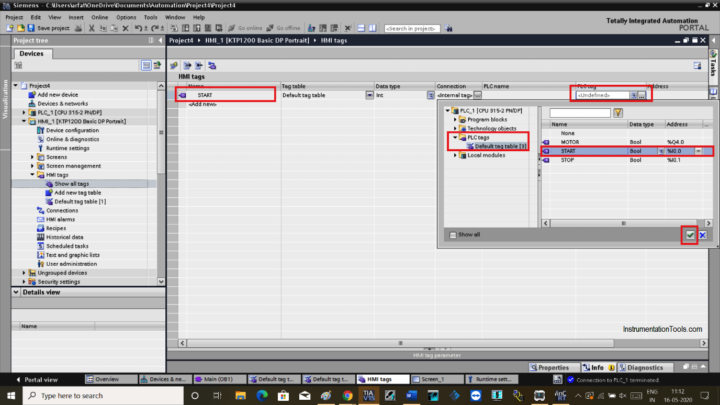This screenshot has width=720, height=405.
Task: Click the Synchronize with PLC tags icon
Action: click(x=212, y=65)
